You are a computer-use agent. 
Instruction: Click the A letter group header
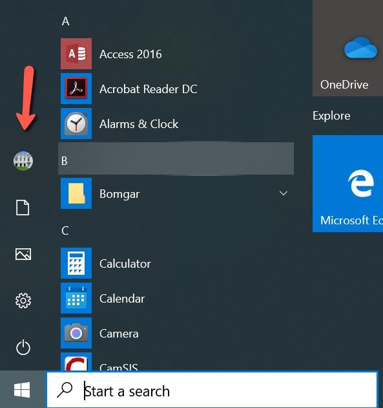[x=66, y=21]
